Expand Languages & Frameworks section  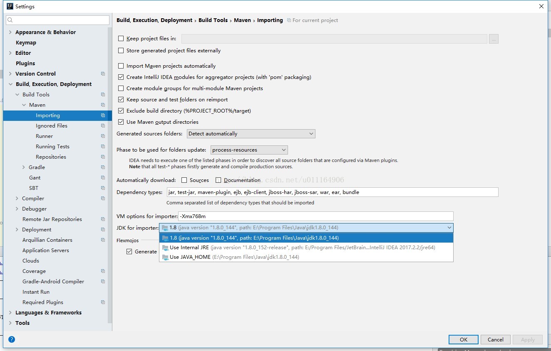(10, 313)
